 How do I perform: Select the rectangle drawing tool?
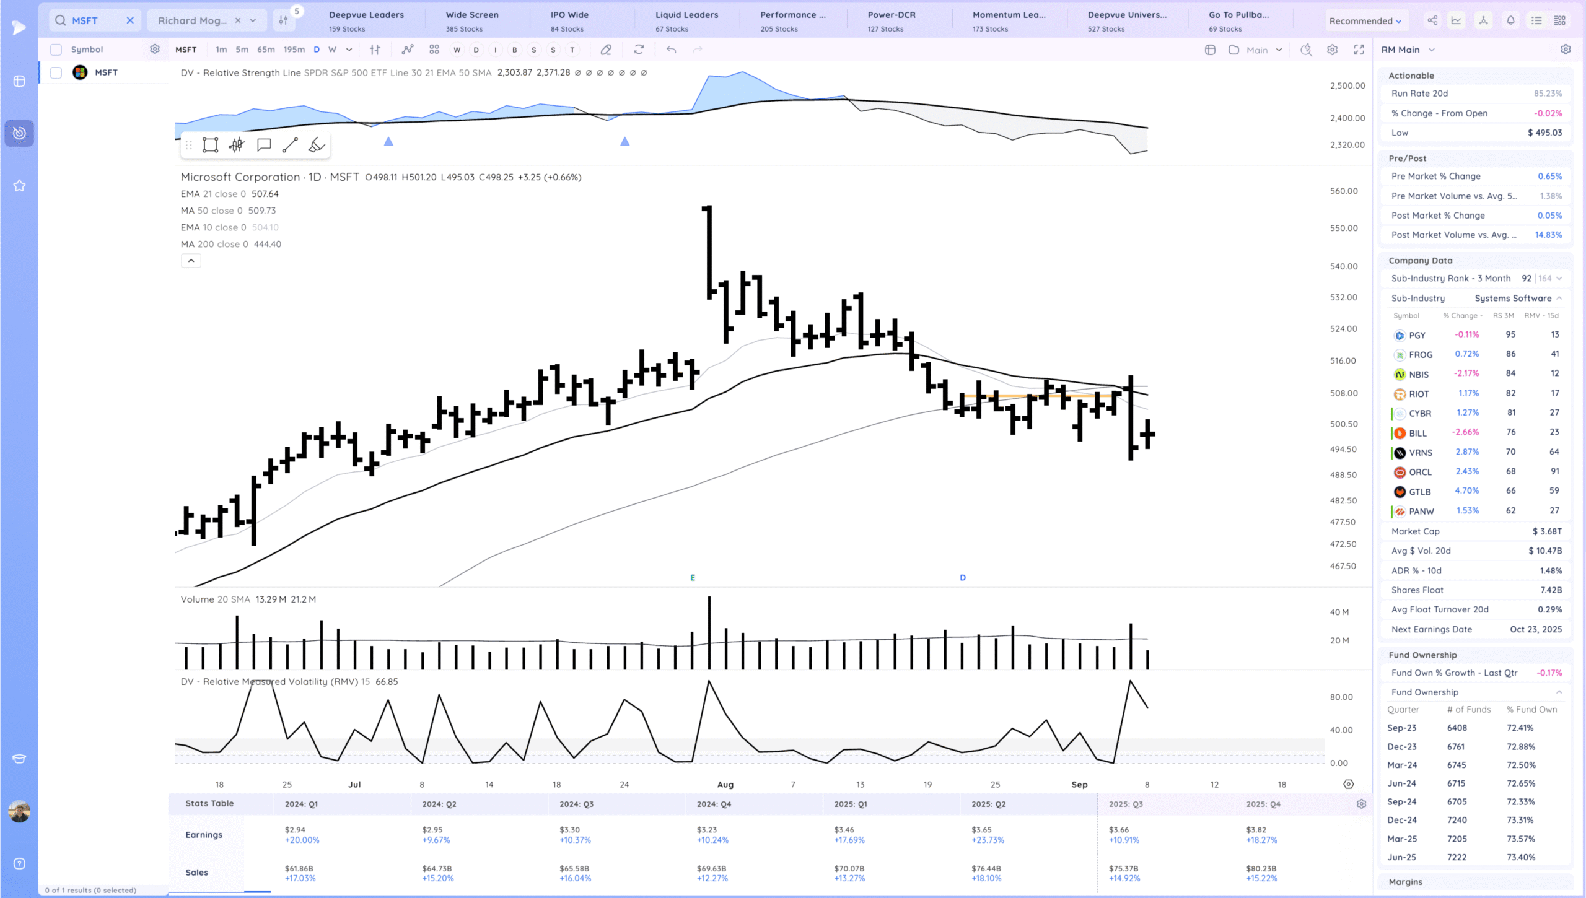click(x=210, y=145)
